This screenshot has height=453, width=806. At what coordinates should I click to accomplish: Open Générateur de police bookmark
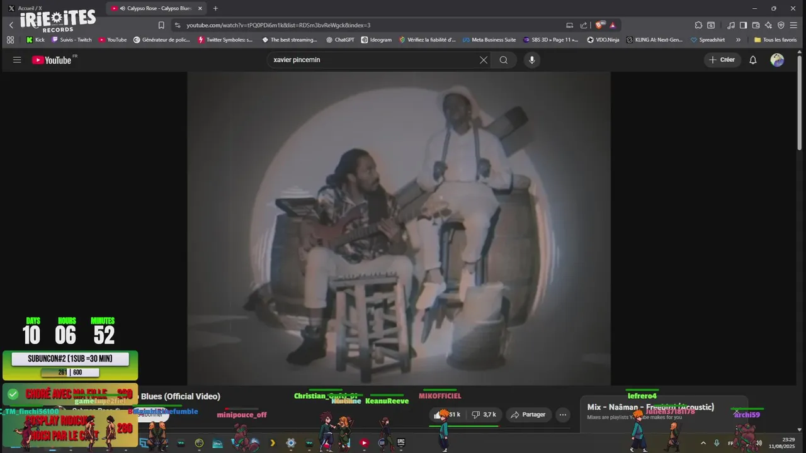click(x=162, y=40)
